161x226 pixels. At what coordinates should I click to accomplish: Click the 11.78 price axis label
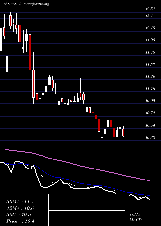pyautogui.click(x=150, y=52)
